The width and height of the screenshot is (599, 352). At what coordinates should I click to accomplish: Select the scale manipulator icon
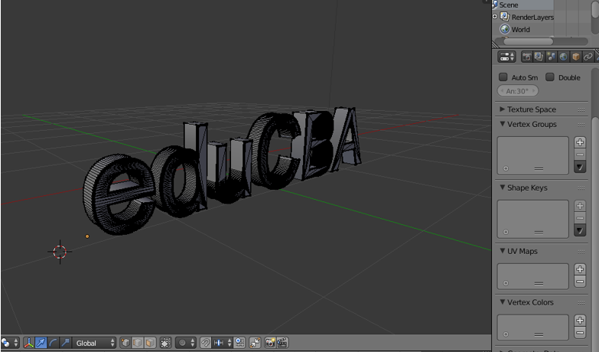pyautogui.click(x=65, y=343)
